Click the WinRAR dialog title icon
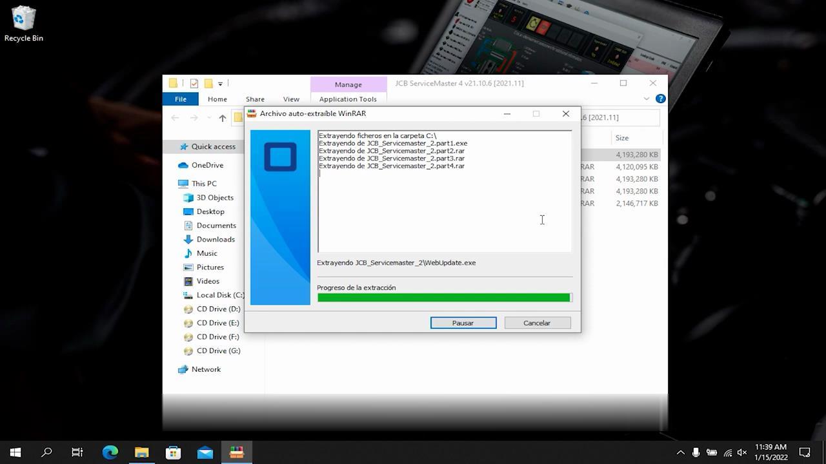The image size is (826, 464). click(x=252, y=113)
